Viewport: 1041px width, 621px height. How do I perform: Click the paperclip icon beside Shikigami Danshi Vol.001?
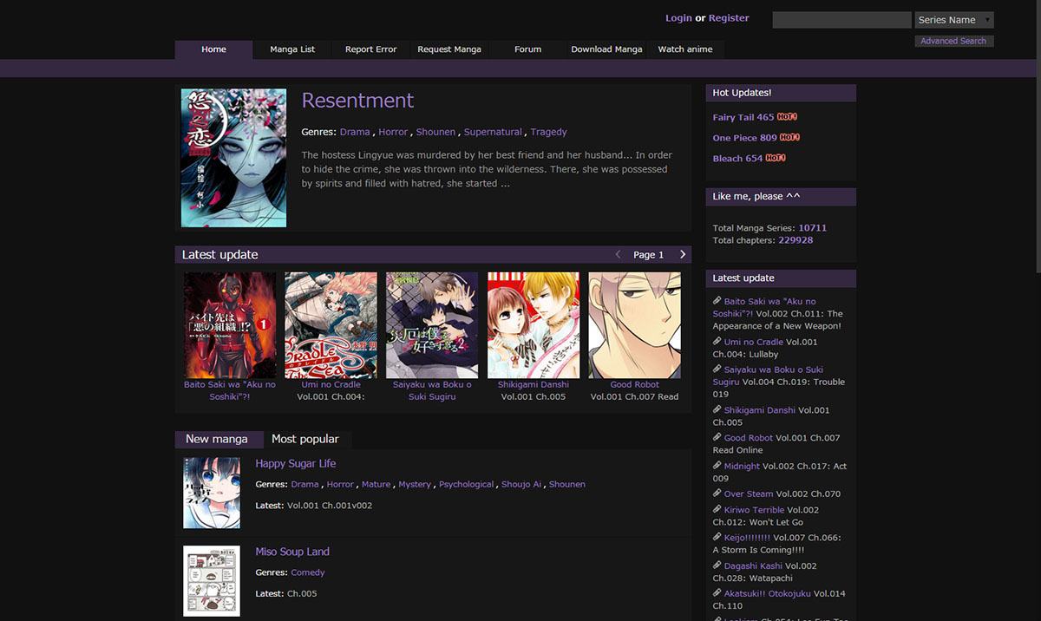click(x=717, y=409)
